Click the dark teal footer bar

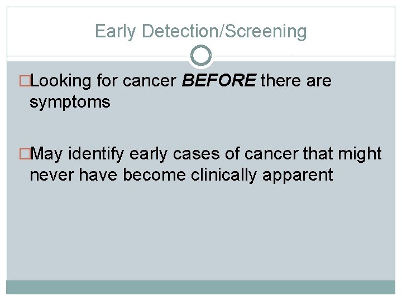[x=201, y=287]
